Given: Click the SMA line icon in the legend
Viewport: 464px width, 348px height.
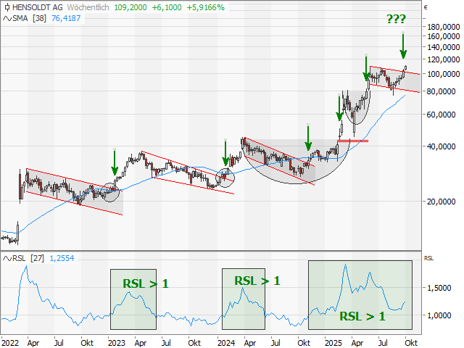Looking at the screenshot, I should click(7, 19).
